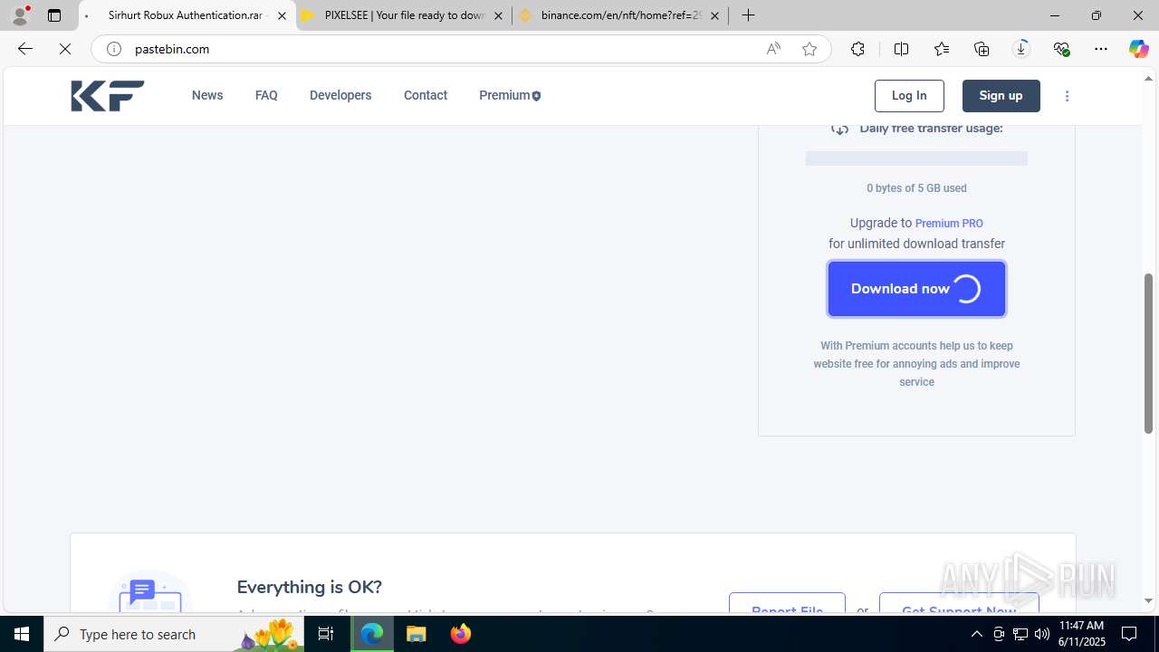The width and height of the screenshot is (1159, 652).
Task: Open Edge Settings and more menu
Action: point(1101,49)
